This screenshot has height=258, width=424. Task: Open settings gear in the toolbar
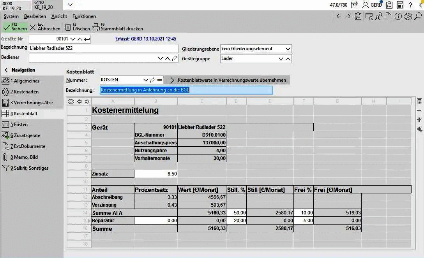pos(408,16)
